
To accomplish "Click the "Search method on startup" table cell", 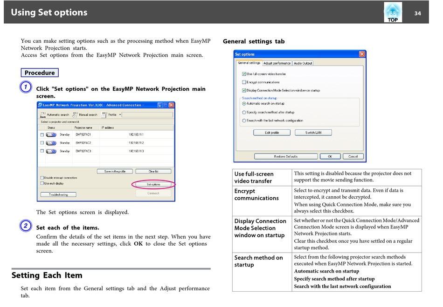I will [x=262, y=272].
